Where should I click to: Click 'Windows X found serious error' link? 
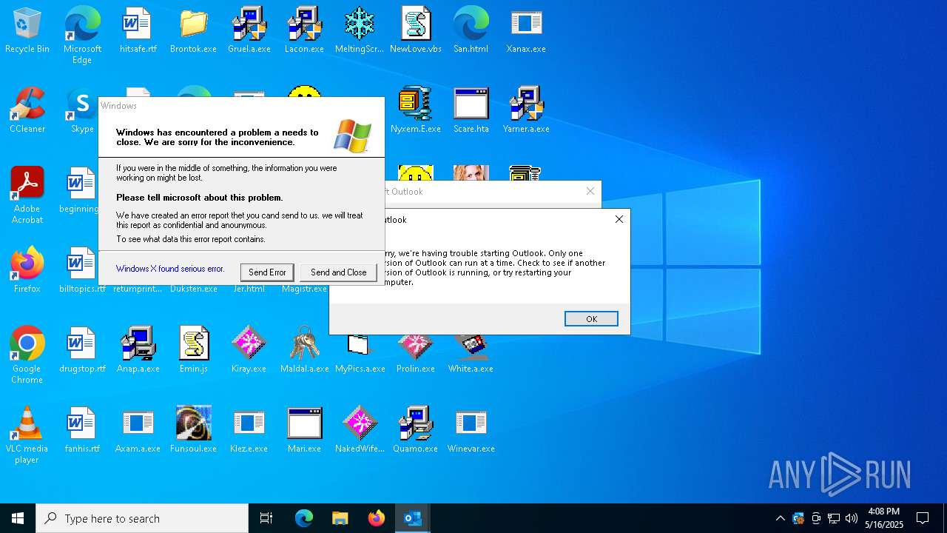tap(170, 269)
